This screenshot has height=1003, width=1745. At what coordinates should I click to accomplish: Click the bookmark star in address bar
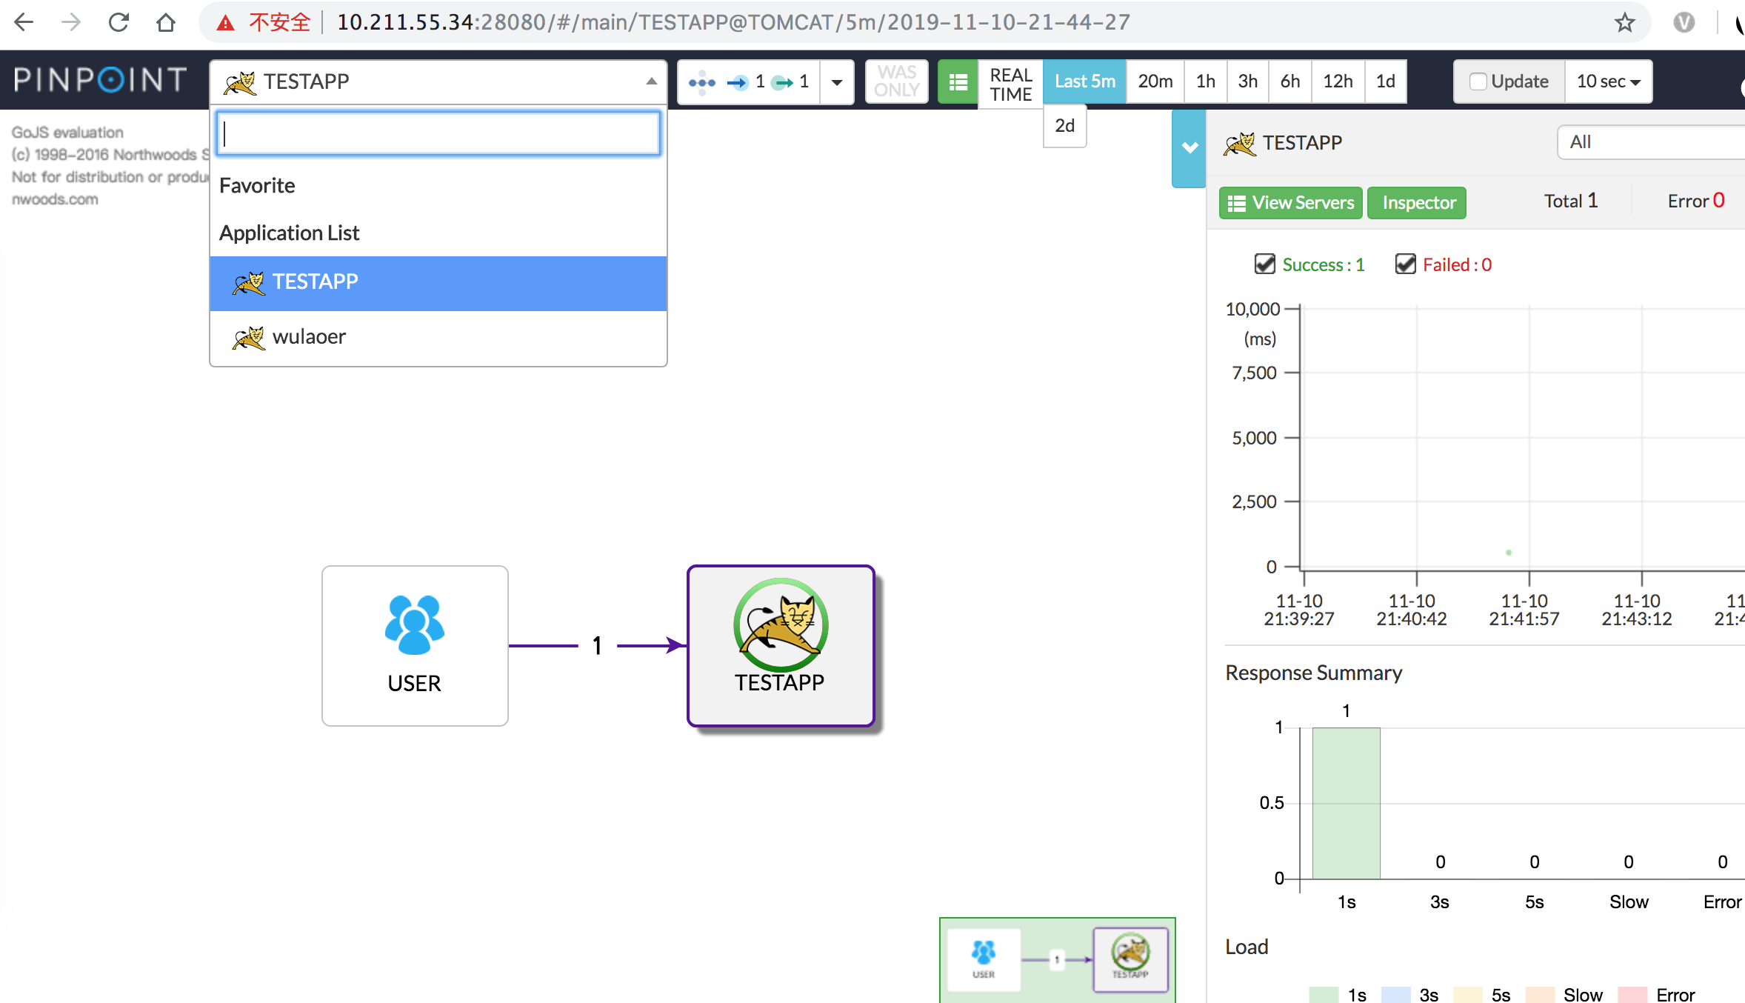[1624, 22]
